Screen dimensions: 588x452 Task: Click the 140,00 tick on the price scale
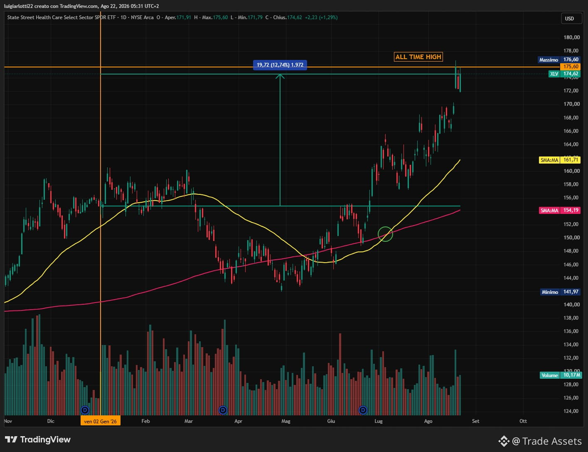571,304
